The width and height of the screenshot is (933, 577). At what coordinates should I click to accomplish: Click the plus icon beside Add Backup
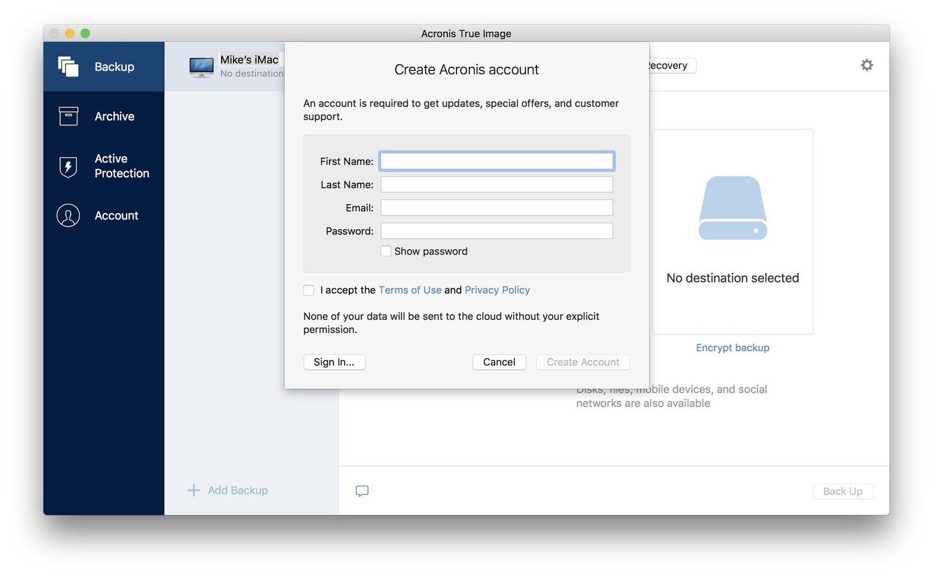coord(194,490)
